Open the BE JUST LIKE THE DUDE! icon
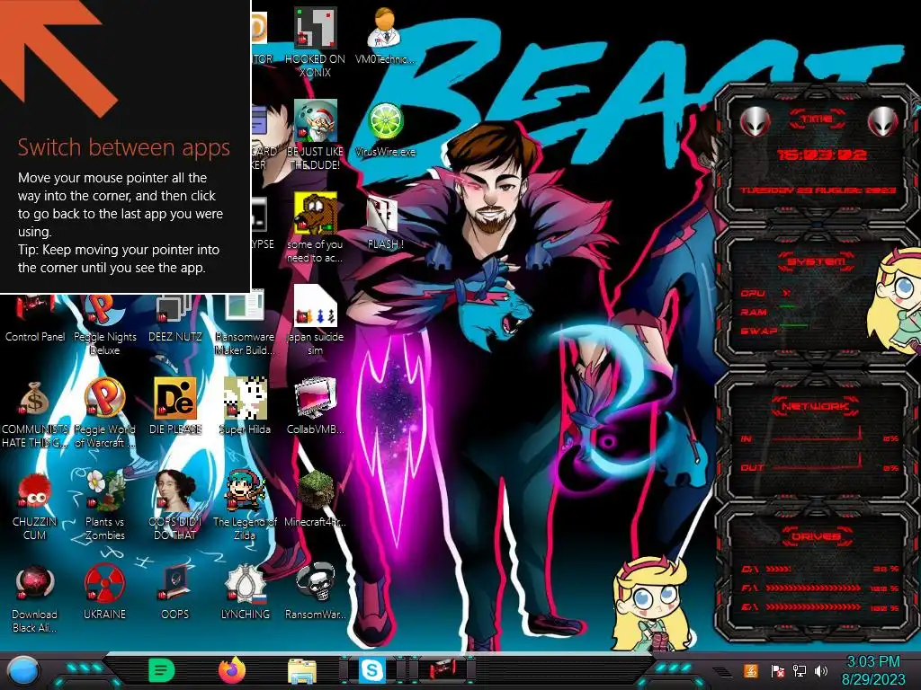Screen dimensions: 921x690 click(315, 135)
